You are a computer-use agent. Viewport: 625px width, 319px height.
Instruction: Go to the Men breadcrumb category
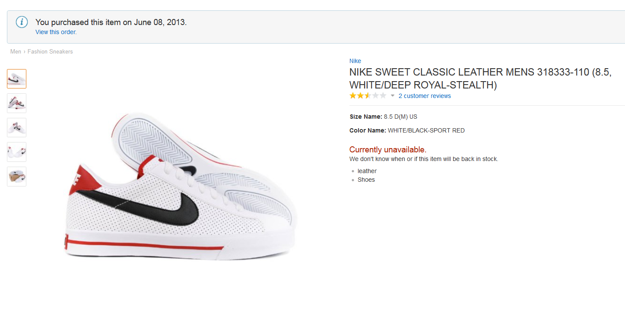(16, 51)
